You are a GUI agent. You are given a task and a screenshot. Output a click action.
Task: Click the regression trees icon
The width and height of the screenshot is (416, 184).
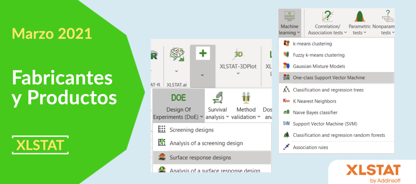coord(286,90)
